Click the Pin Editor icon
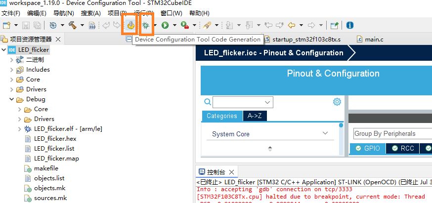Screen dimensions: 432x203 (335, 25)
